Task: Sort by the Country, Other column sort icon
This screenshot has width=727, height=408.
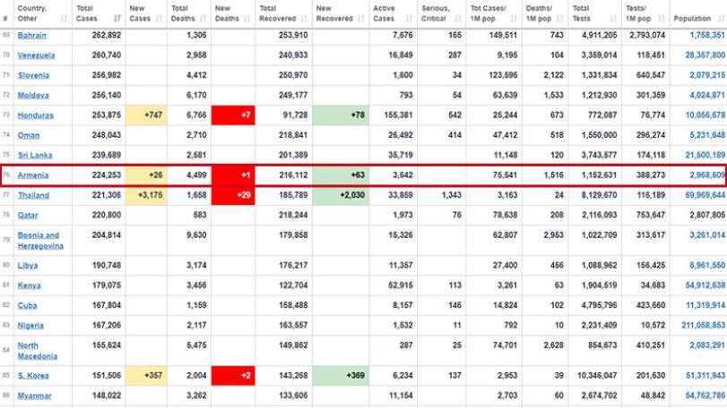Action: click(x=64, y=19)
